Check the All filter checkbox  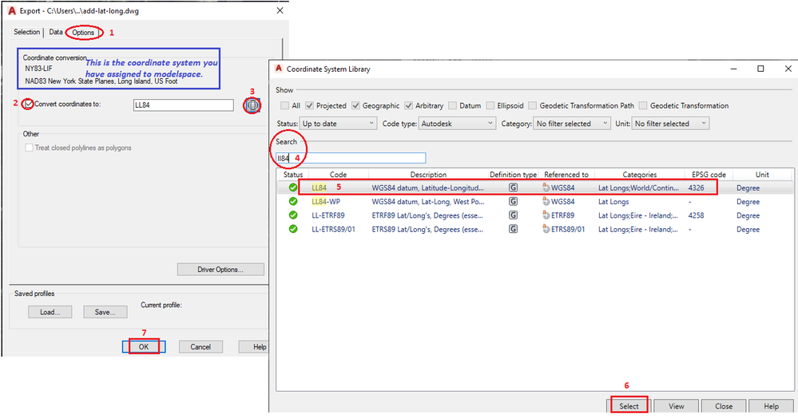click(x=284, y=105)
